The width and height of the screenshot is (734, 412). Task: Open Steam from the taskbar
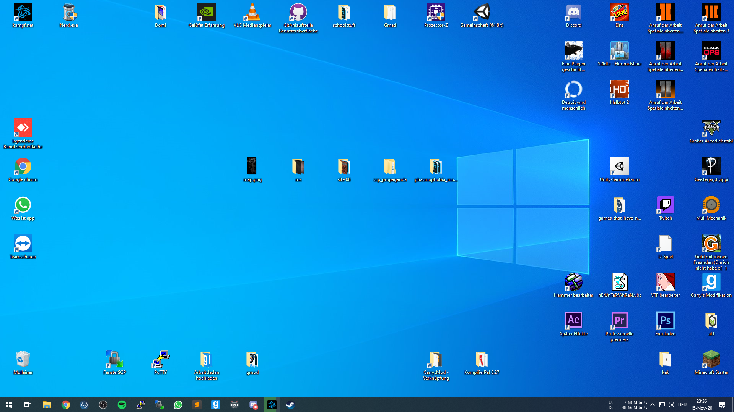[290, 405]
